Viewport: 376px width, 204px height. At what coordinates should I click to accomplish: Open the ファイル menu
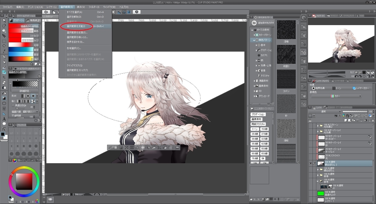[7, 7]
